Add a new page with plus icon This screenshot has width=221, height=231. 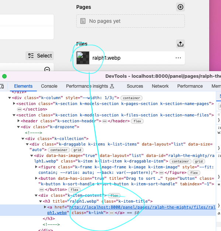pyautogui.click(x=180, y=7)
